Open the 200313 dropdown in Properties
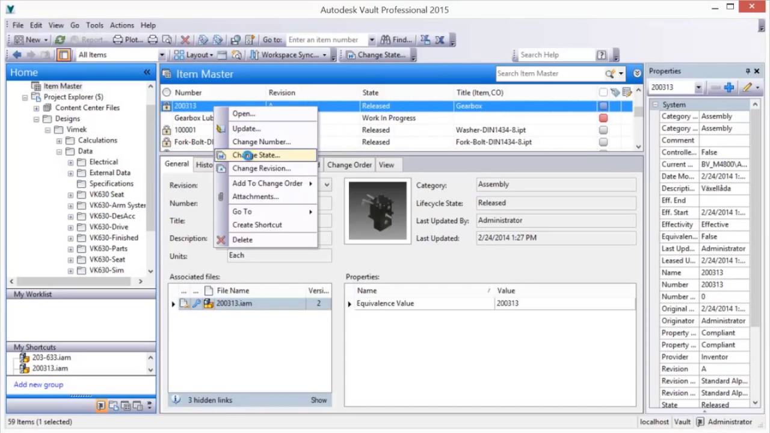Screen dimensions: 770x433 [x=698, y=87]
